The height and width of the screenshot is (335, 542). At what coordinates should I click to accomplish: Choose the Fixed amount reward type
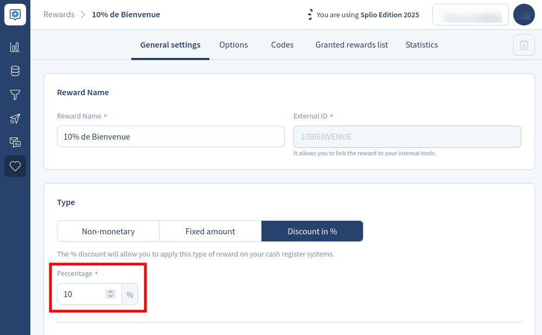(210, 231)
